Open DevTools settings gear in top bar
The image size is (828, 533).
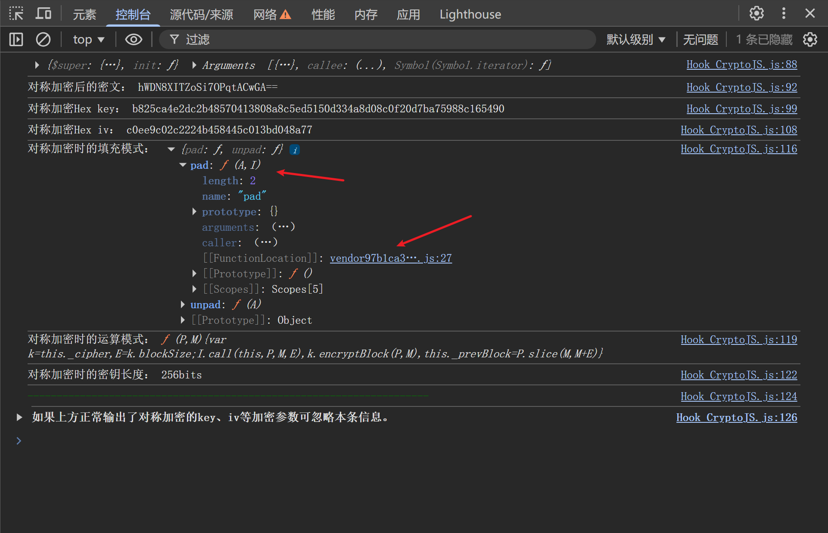[756, 13]
